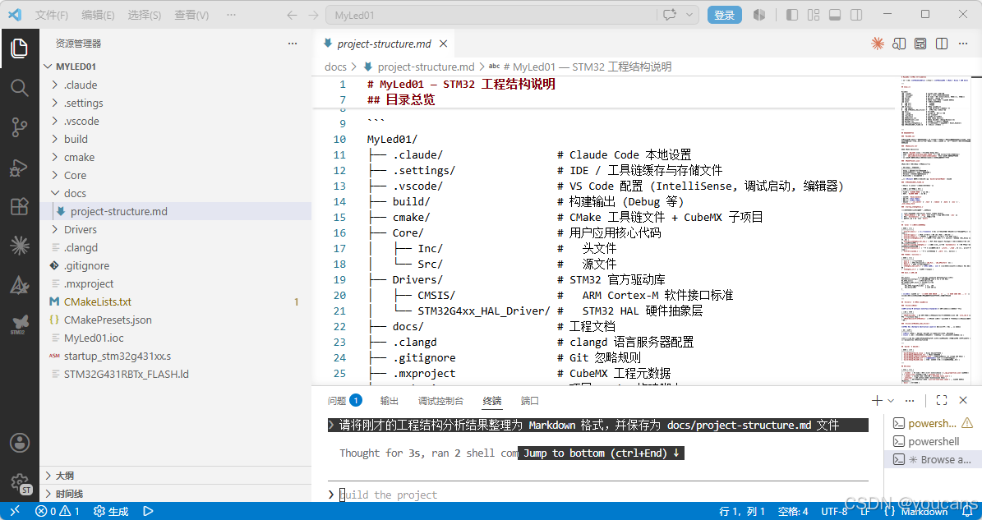Click the run triangle in status bar
Viewport: 982px width, 520px height.
pyautogui.click(x=148, y=511)
